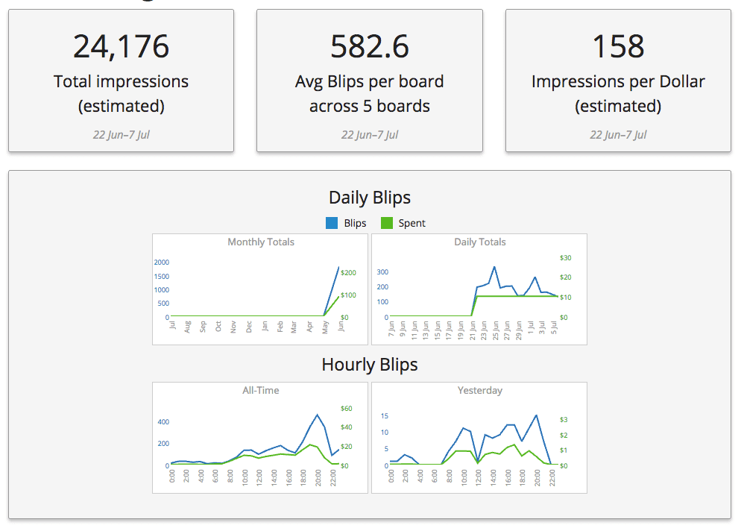This screenshot has height=528, width=741.
Task: Click the 22 Jun–7 Jul date range
Action: point(120,135)
